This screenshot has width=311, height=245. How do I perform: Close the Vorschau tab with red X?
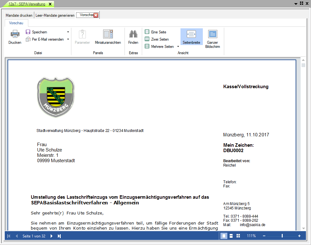pyautogui.click(x=96, y=15)
